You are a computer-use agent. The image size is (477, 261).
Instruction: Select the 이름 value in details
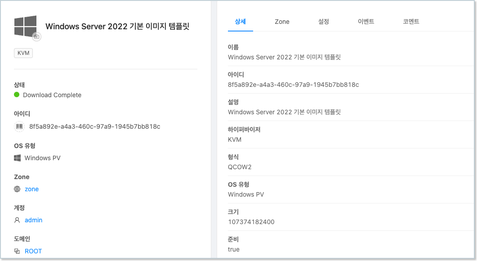coord(284,57)
